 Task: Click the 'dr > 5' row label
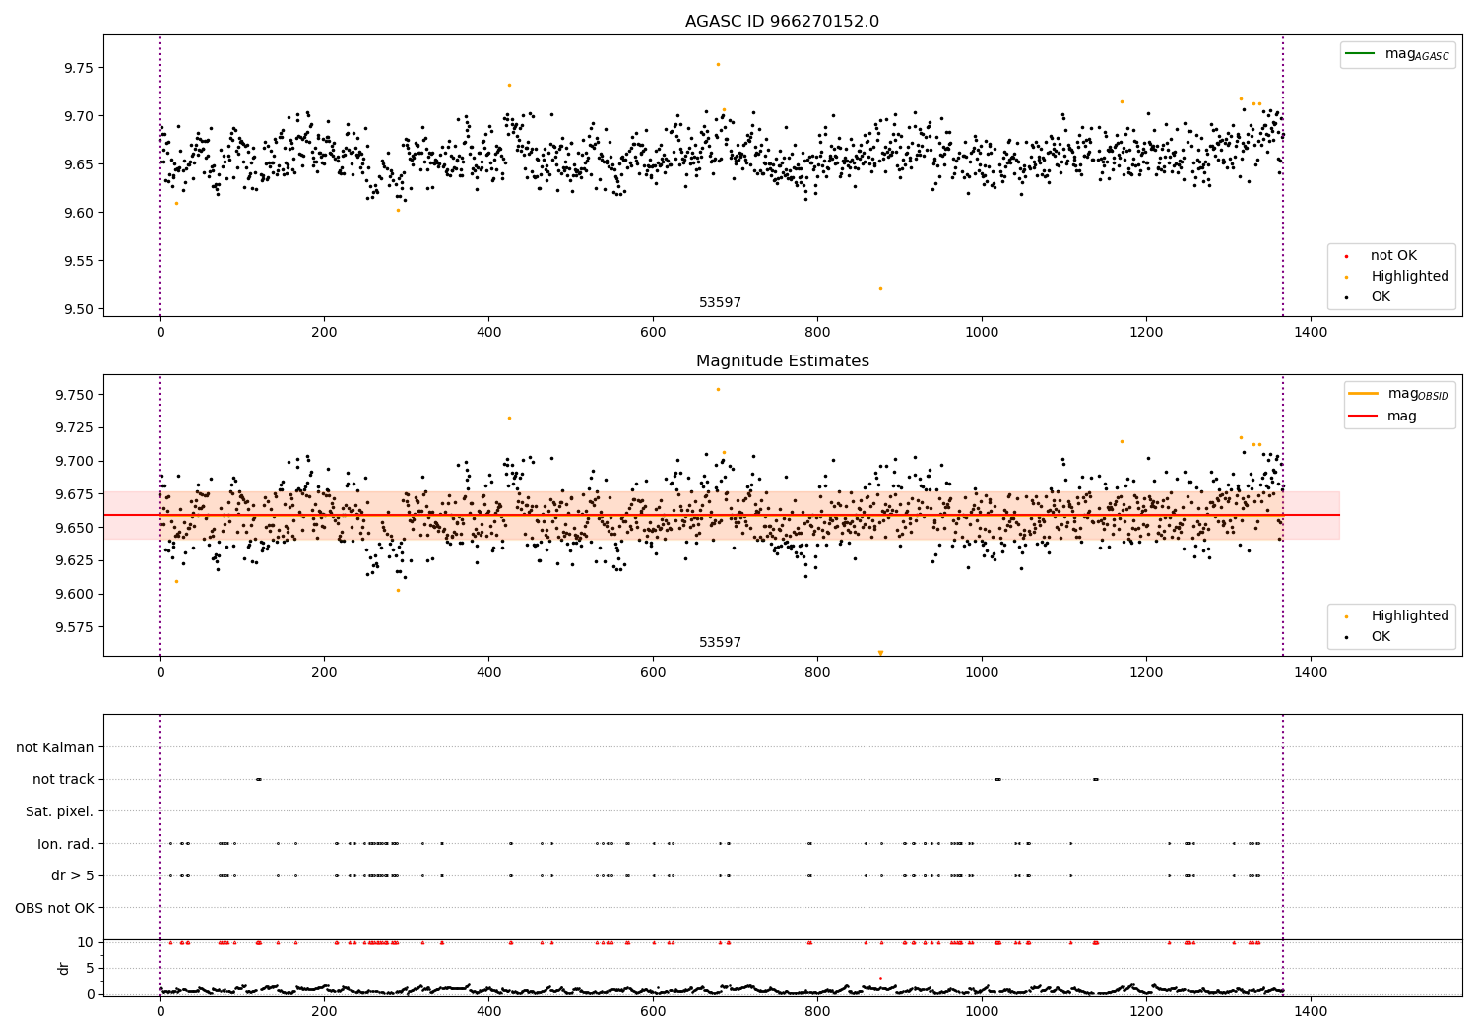tap(73, 875)
